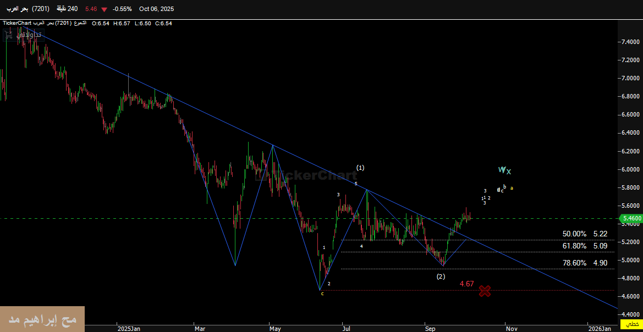This screenshot has width=643, height=332.
Task: Click the الشموع candles legend label
Action: (79, 23)
